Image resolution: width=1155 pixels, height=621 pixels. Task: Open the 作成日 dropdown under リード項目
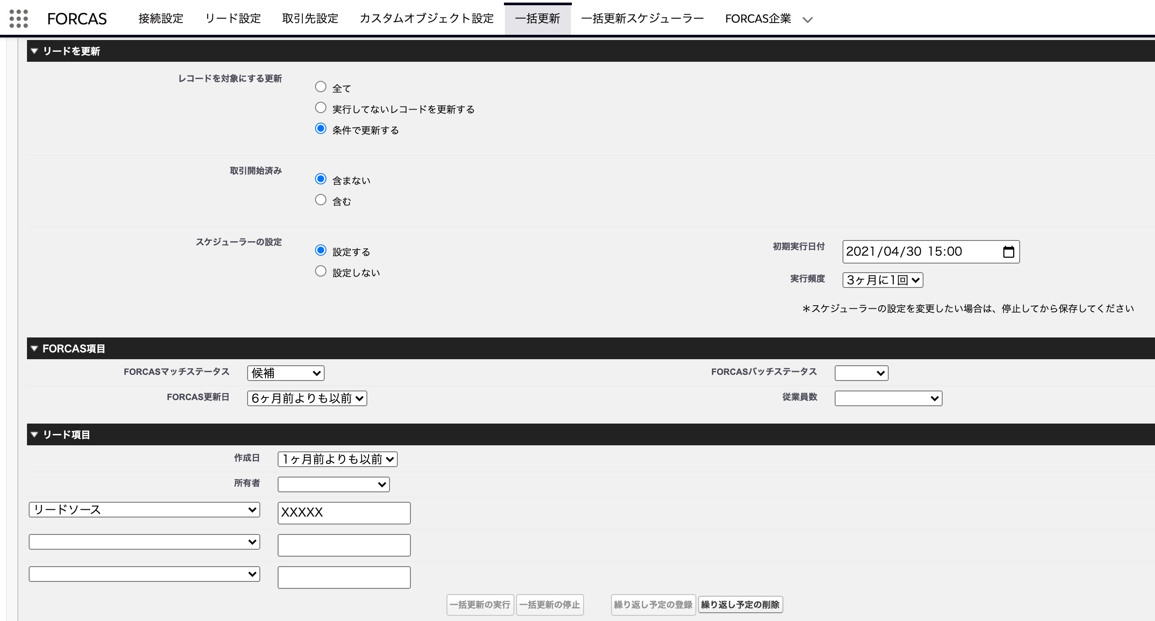click(x=337, y=458)
